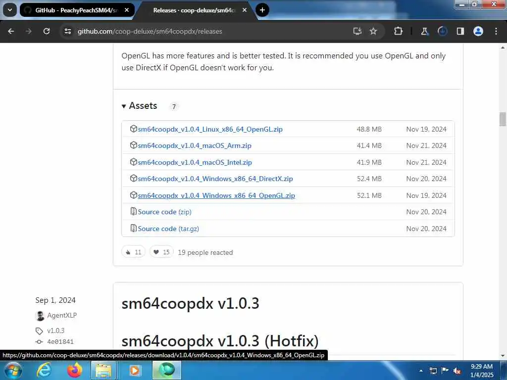Go back to the previous page
The height and width of the screenshot is (380, 507).
pos(11,31)
